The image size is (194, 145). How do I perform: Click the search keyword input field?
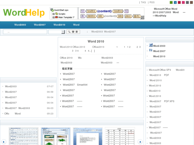(x=25, y=32)
